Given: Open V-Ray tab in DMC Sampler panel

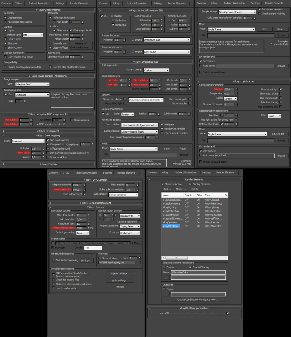Looking at the screenshot, I should [66, 173].
